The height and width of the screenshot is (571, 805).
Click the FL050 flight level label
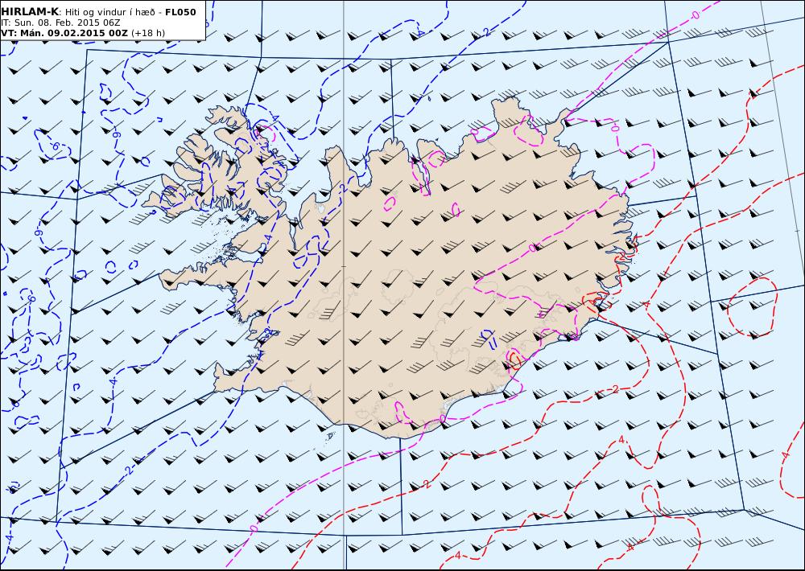[x=180, y=12]
